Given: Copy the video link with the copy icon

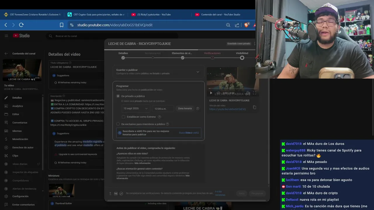Looking at the screenshot, I should pos(254,107).
